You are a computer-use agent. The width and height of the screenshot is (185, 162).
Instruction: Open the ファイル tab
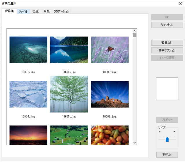pos(23,12)
